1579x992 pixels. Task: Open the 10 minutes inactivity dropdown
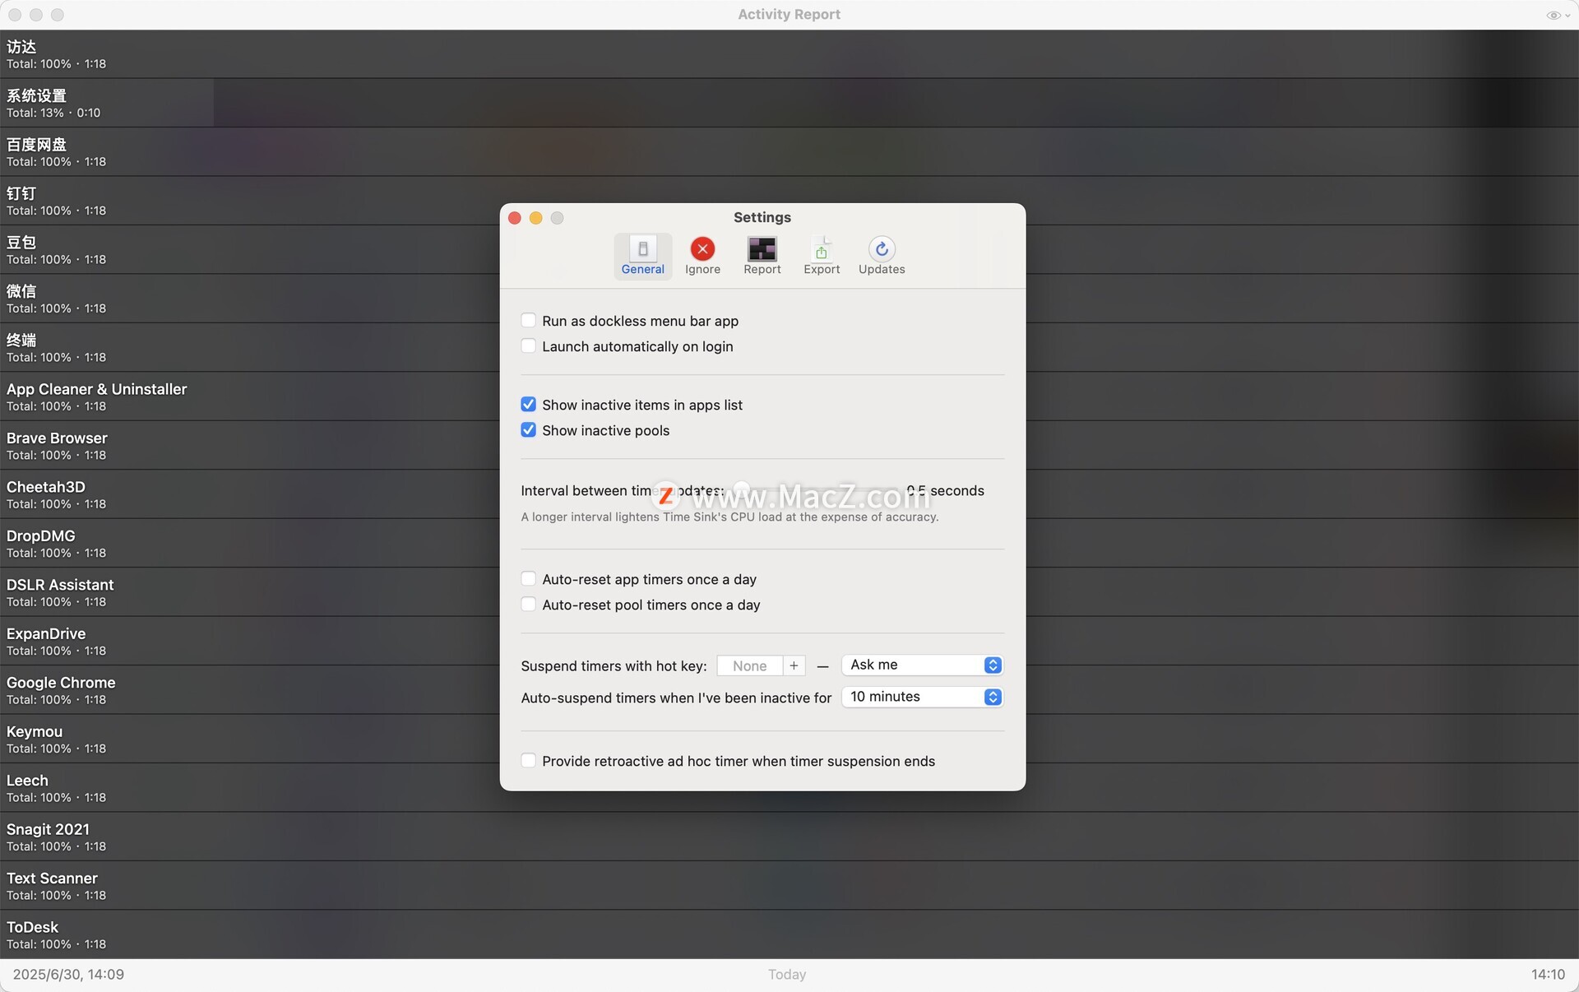922,697
